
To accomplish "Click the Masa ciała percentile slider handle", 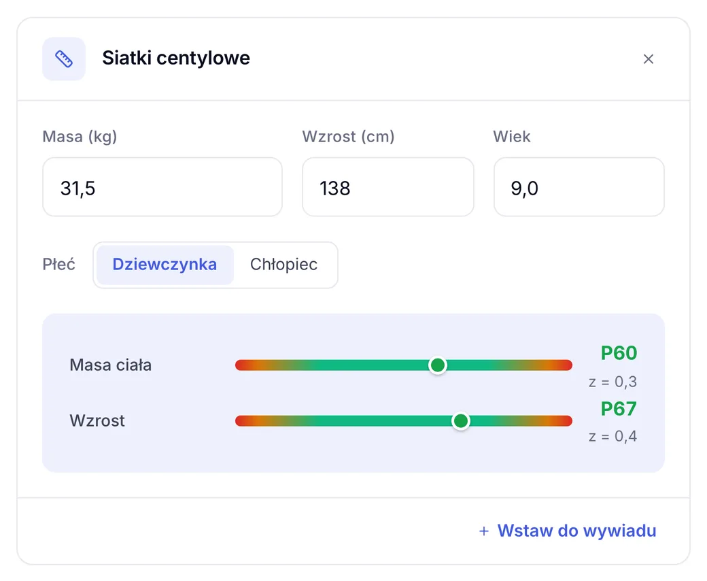I will 437,365.
